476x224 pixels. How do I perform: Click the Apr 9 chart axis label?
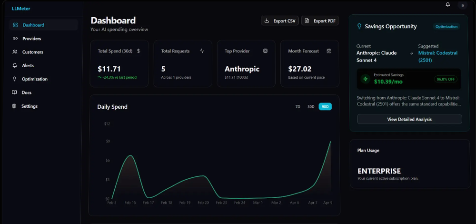pyautogui.click(x=327, y=203)
